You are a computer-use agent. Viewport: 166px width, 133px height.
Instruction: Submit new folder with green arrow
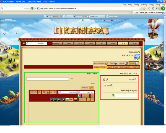[x=113, y=95]
